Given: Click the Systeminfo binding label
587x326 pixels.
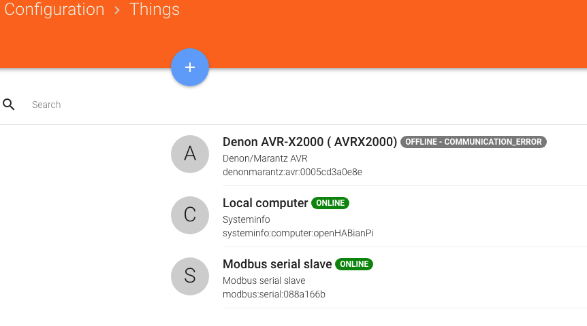Looking at the screenshot, I should 246,219.
